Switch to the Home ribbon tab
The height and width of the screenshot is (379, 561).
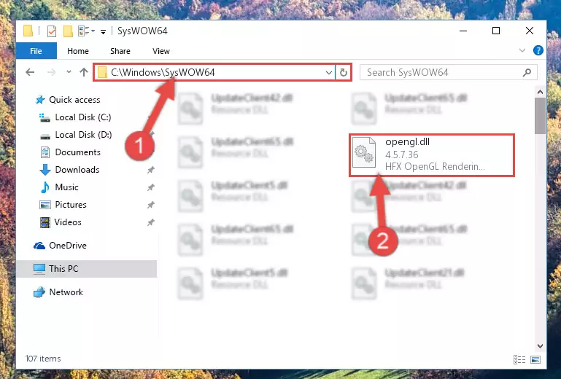click(x=78, y=51)
